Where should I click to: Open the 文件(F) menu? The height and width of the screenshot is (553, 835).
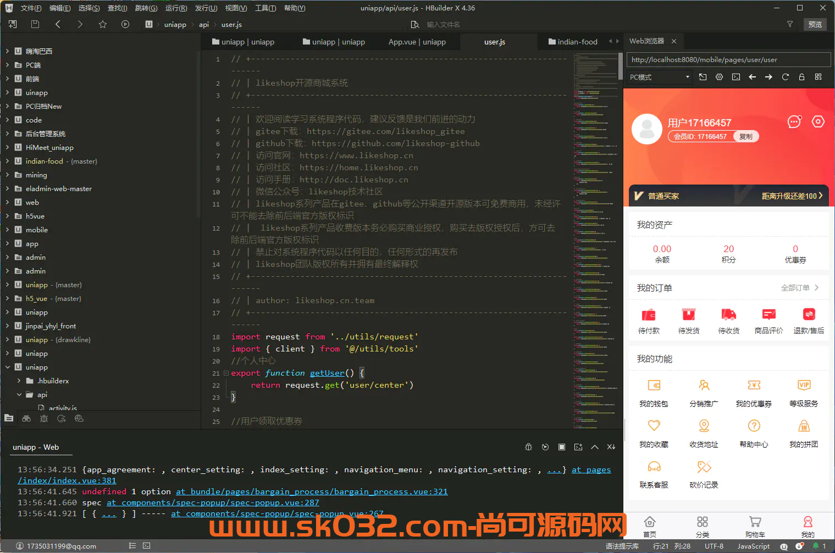coord(31,8)
